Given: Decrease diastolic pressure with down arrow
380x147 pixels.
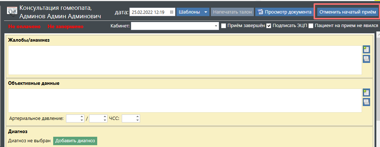Looking at the screenshot, I should tap(105, 120).
